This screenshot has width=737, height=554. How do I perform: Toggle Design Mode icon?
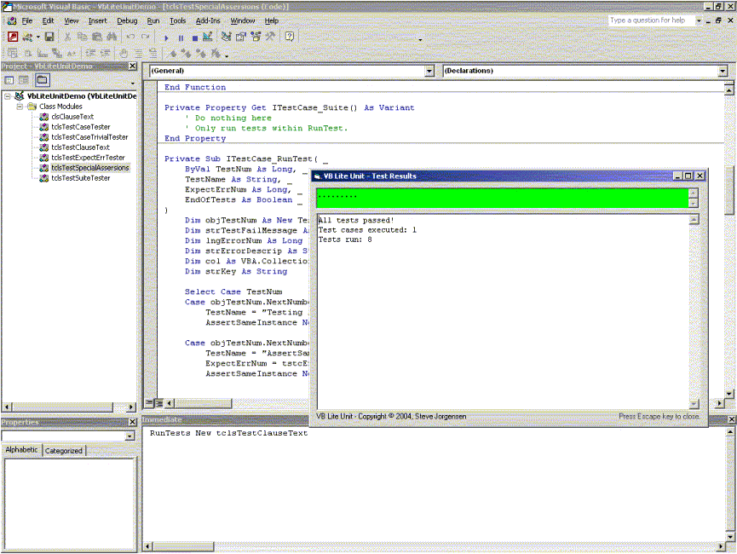207,37
